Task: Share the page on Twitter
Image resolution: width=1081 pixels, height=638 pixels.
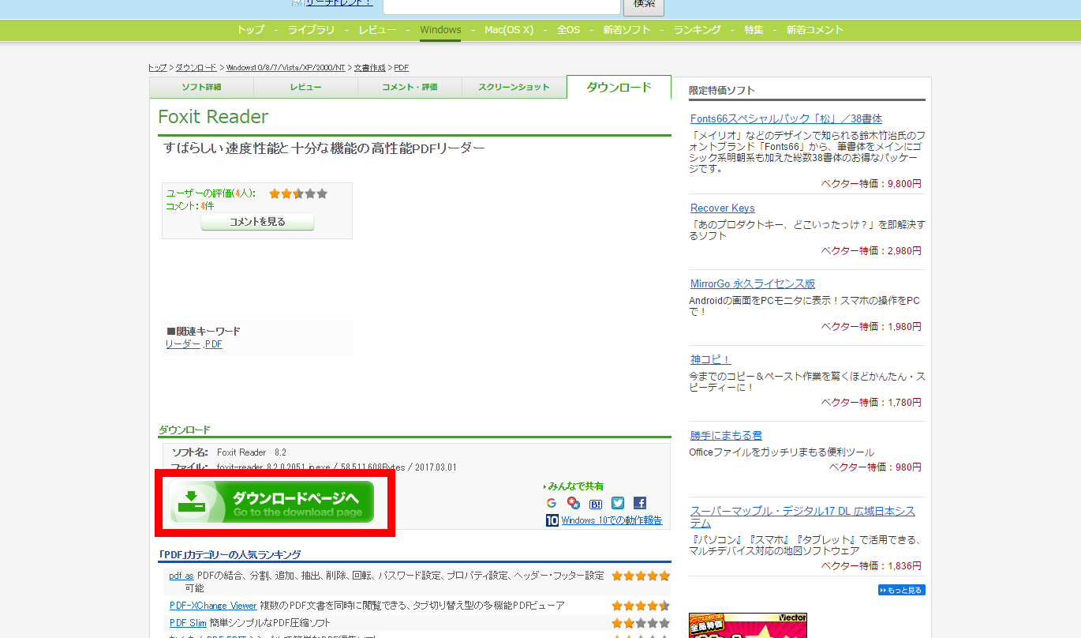Action: 618,503
